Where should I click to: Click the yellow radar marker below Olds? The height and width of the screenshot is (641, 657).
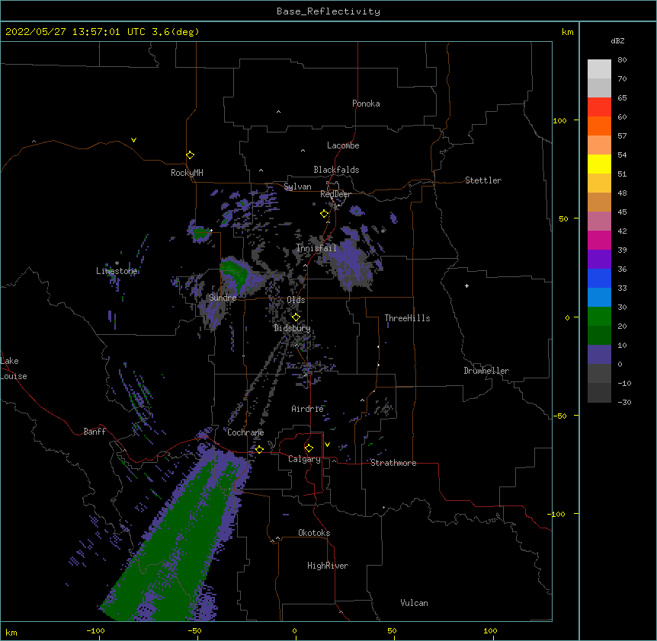(296, 317)
